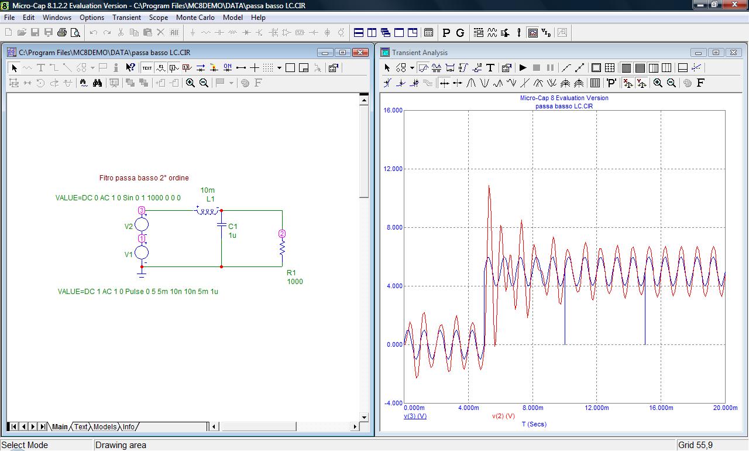
Task: Select the Text tool in Transient Analysis toolbar
Action: coord(490,68)
